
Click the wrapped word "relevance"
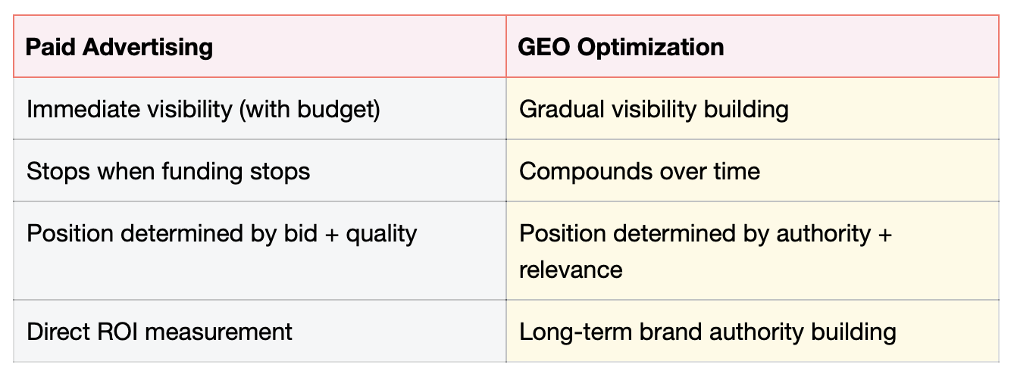pos(570,270)
